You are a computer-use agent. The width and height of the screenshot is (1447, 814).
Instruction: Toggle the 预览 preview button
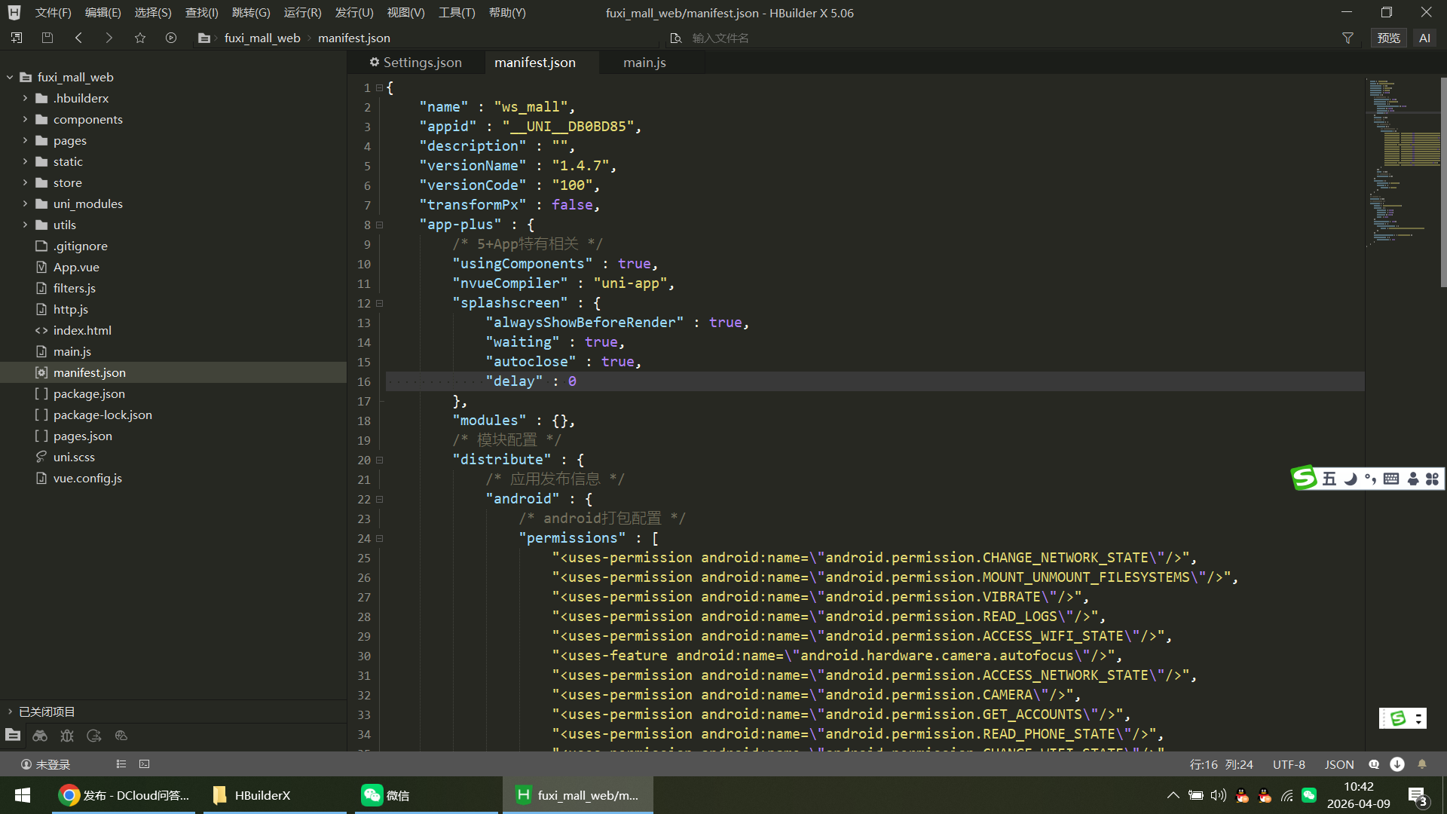click(1388, 38)
